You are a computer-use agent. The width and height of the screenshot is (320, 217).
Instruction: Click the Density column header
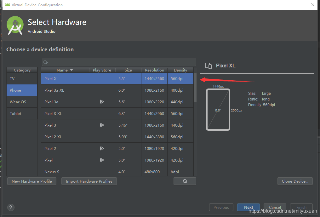(180, 70)
